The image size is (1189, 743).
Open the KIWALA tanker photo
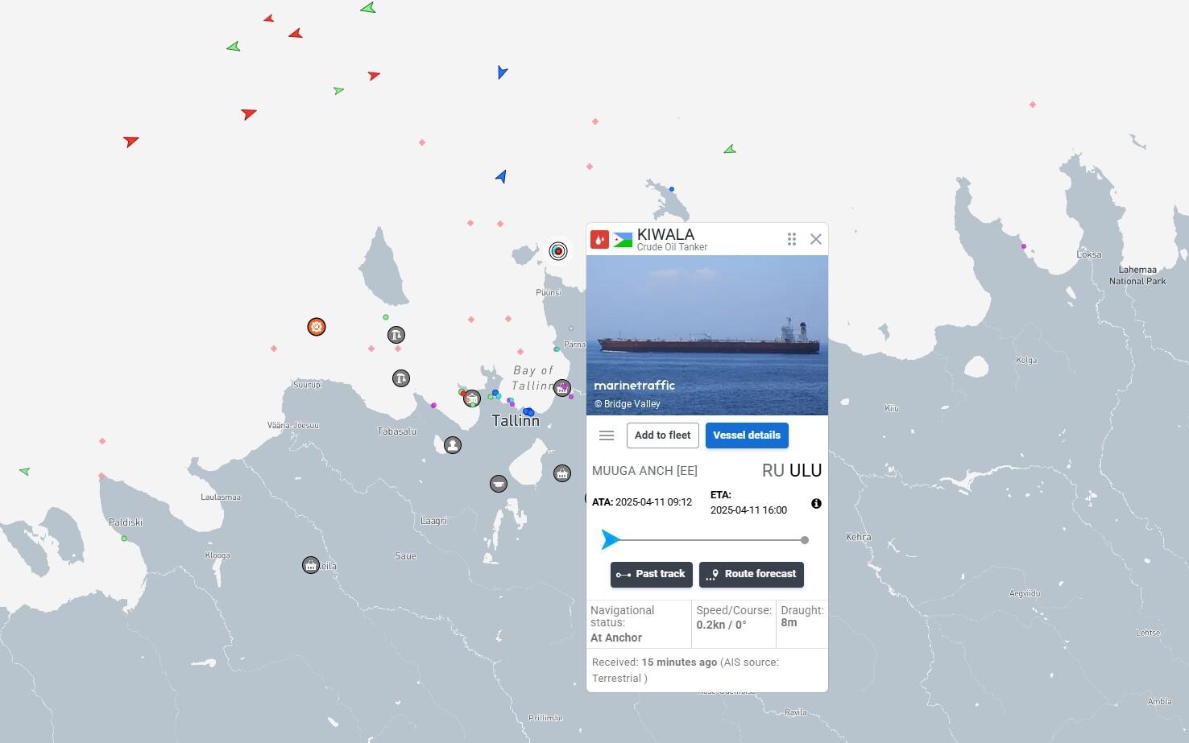(706, 335)
